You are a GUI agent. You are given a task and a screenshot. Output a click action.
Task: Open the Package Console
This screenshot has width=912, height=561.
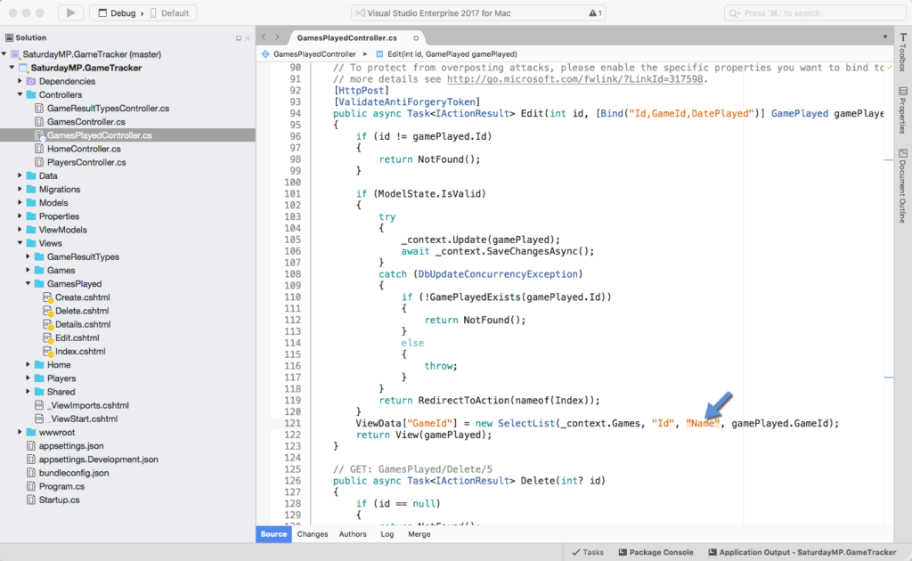point(656,551)
